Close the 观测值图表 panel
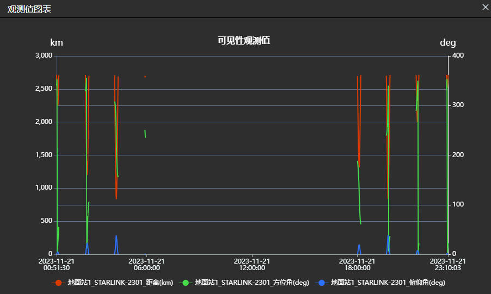The height and width of the screenshot is (294, 491). pyautogui.click(x=485, y=7)
